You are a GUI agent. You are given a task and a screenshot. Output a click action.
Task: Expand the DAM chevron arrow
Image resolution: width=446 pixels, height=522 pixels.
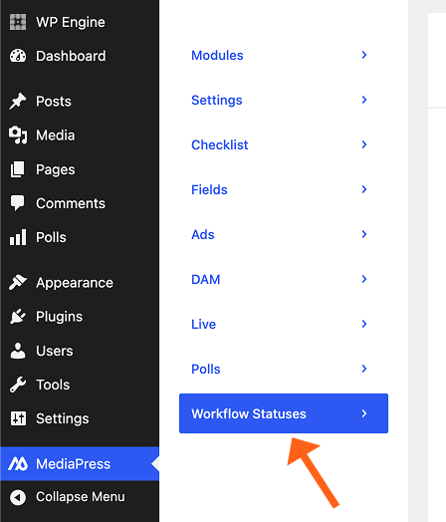point(364,279)
